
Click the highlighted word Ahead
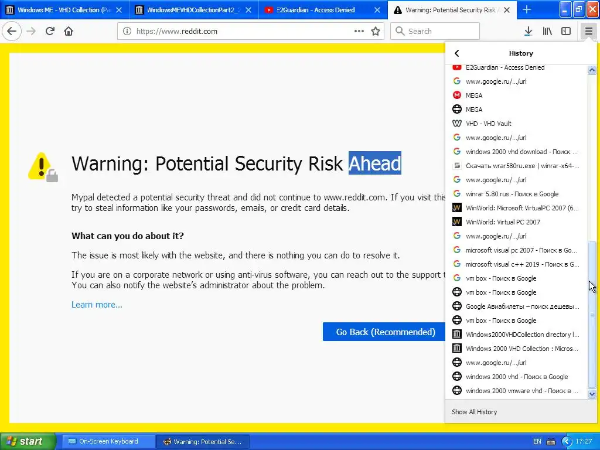(x=374, y=163)
